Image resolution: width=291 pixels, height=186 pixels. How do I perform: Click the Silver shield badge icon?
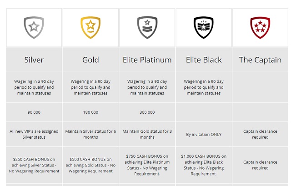[34, 27]
